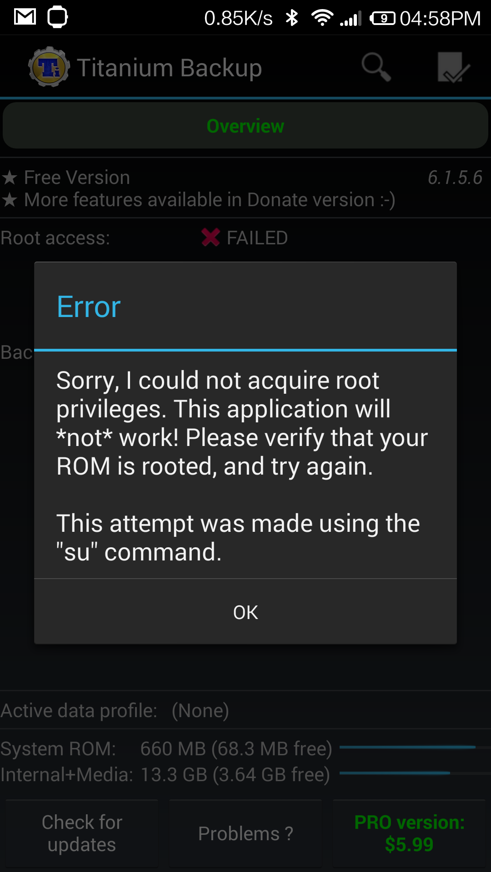
Task: Open the Problems ? button
Action: click(245, 833)
